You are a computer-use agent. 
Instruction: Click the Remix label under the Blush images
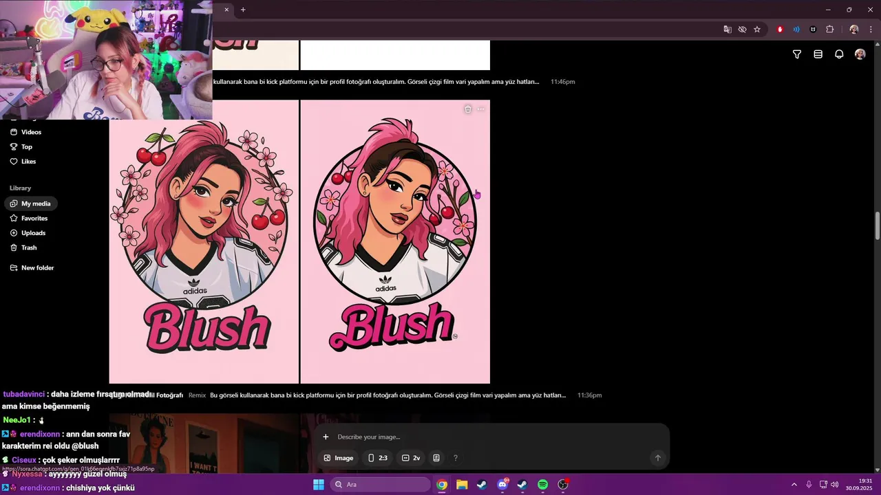pyautogui.click(x=197, y=395)
